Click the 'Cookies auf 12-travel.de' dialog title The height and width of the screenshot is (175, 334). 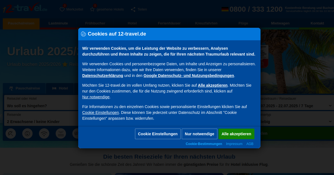[117, 34]
